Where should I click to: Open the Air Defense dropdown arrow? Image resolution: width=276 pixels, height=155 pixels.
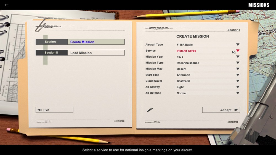(x=238, y=93)
